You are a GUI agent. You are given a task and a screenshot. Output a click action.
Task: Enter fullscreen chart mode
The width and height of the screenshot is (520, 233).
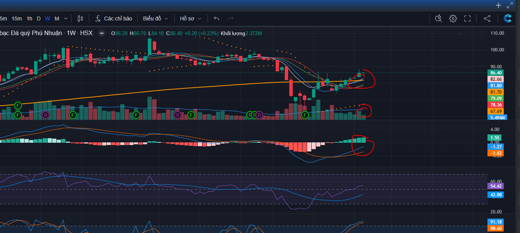point(467,19)
